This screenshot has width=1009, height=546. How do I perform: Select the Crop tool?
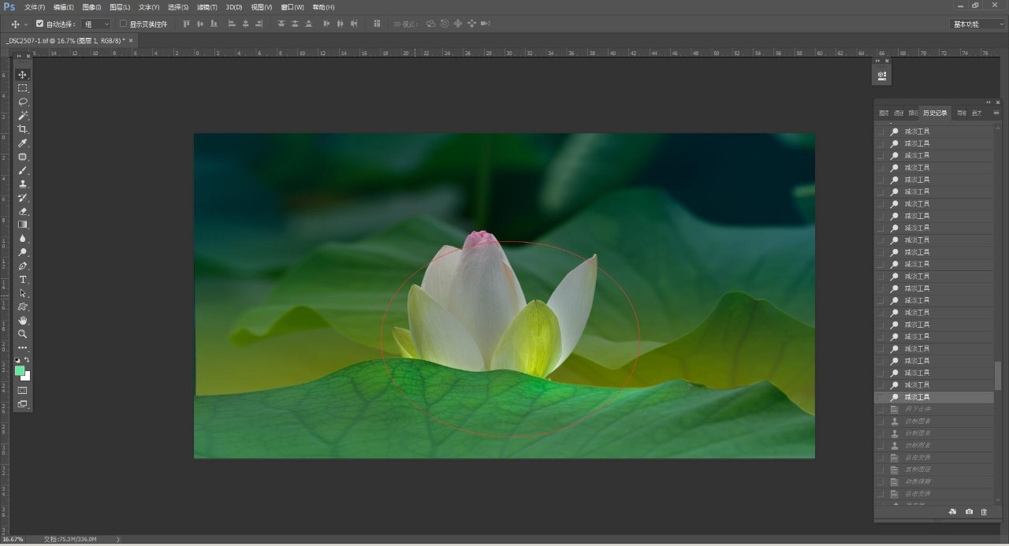[23, 129]
